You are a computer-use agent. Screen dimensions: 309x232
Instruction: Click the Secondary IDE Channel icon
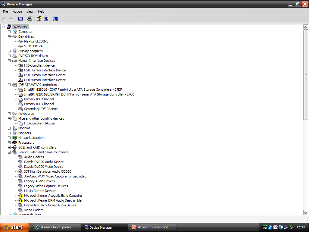[x=20, y=109]
